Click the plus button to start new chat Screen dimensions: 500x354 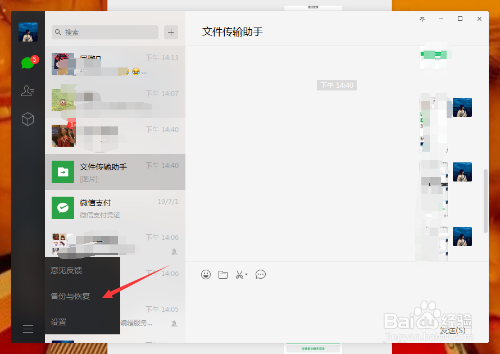(170, 32)
